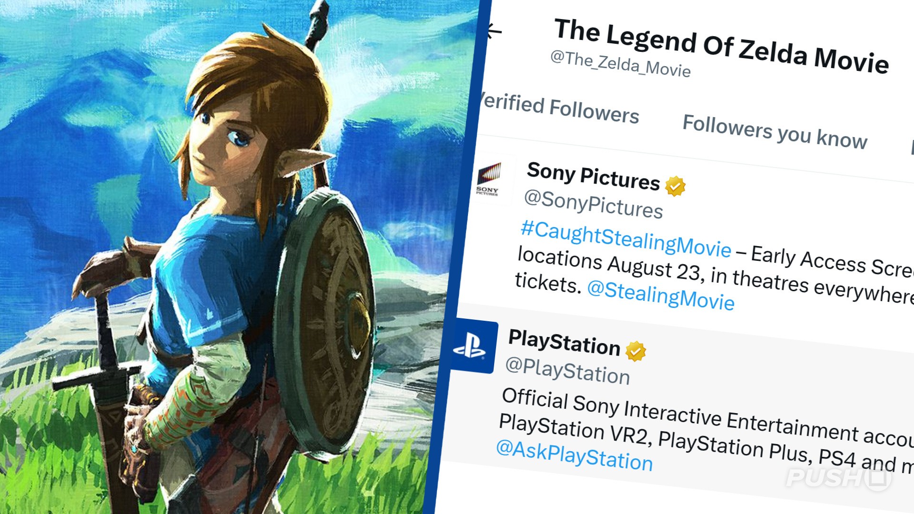Click the @The_Zelda_Movie handle
This screenshot has height=514, width=914.
click(620, 64)
